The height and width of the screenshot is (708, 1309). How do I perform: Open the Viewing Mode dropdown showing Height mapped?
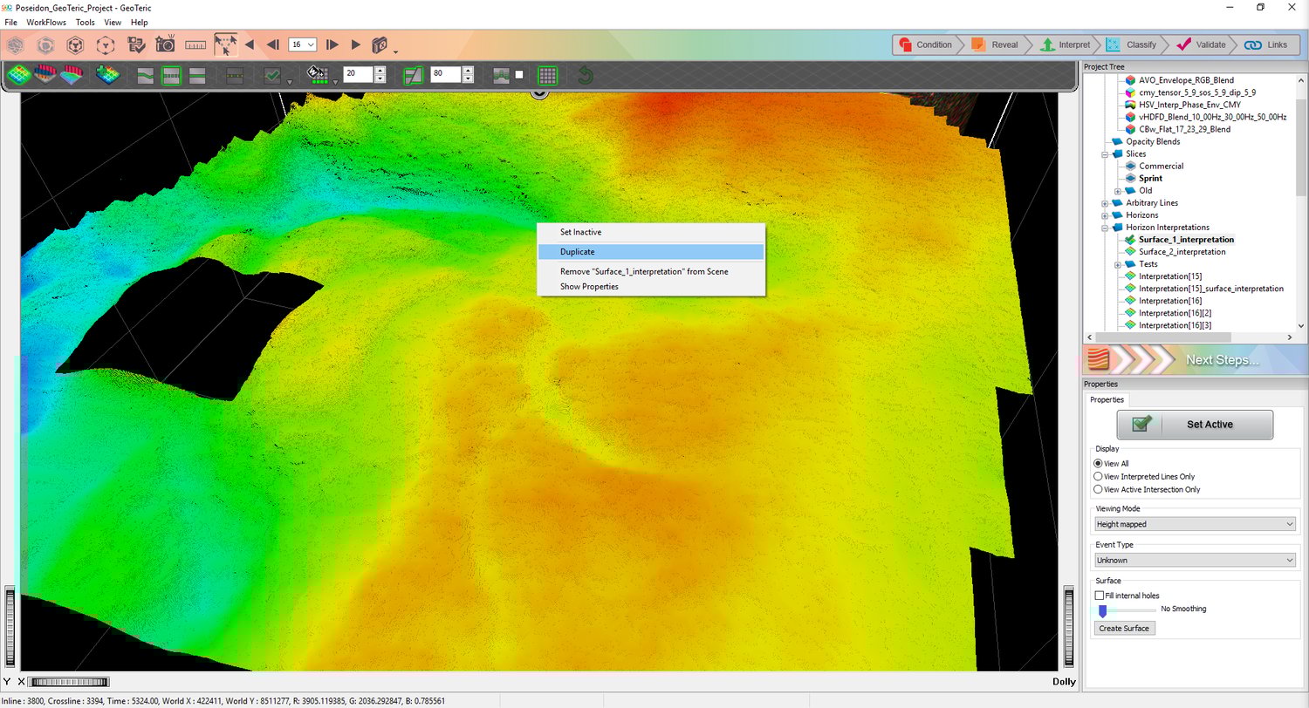click(x=1194, y=523)
